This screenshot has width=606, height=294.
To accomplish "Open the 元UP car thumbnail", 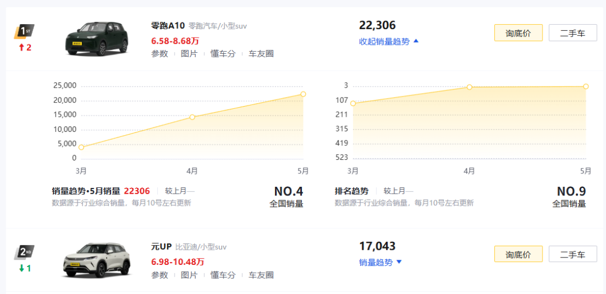I will point(97,261).
